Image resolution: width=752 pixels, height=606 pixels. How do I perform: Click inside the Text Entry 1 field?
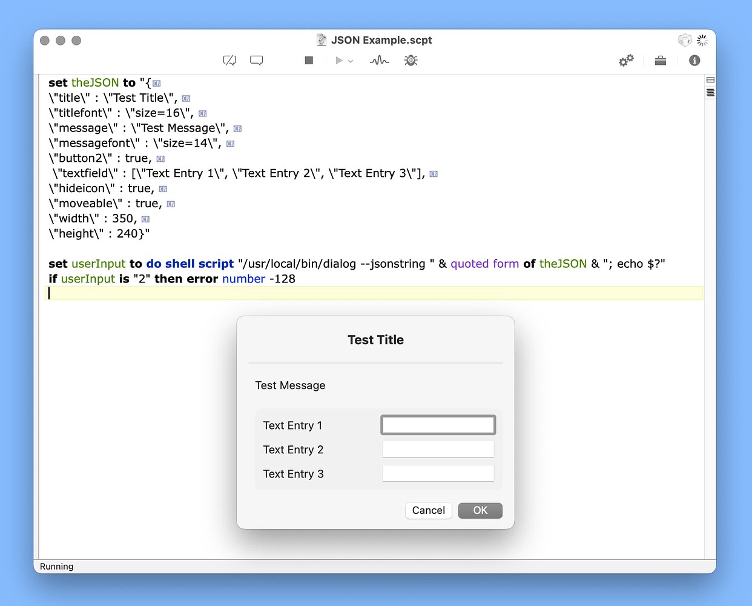(438, 424)
